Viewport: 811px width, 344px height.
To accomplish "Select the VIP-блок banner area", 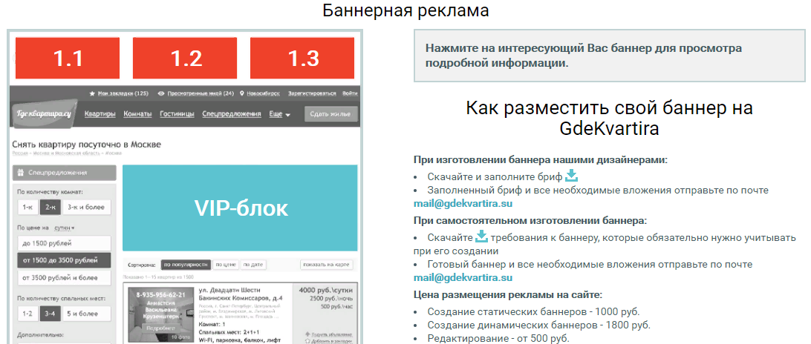I will pyautogui.click(x=240, y=208).
